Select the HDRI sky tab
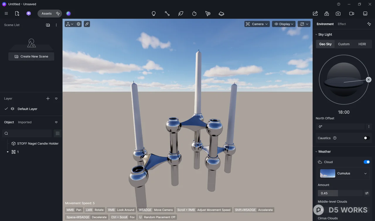This screenshot has height=221, width=375. (x=362, y=44)
